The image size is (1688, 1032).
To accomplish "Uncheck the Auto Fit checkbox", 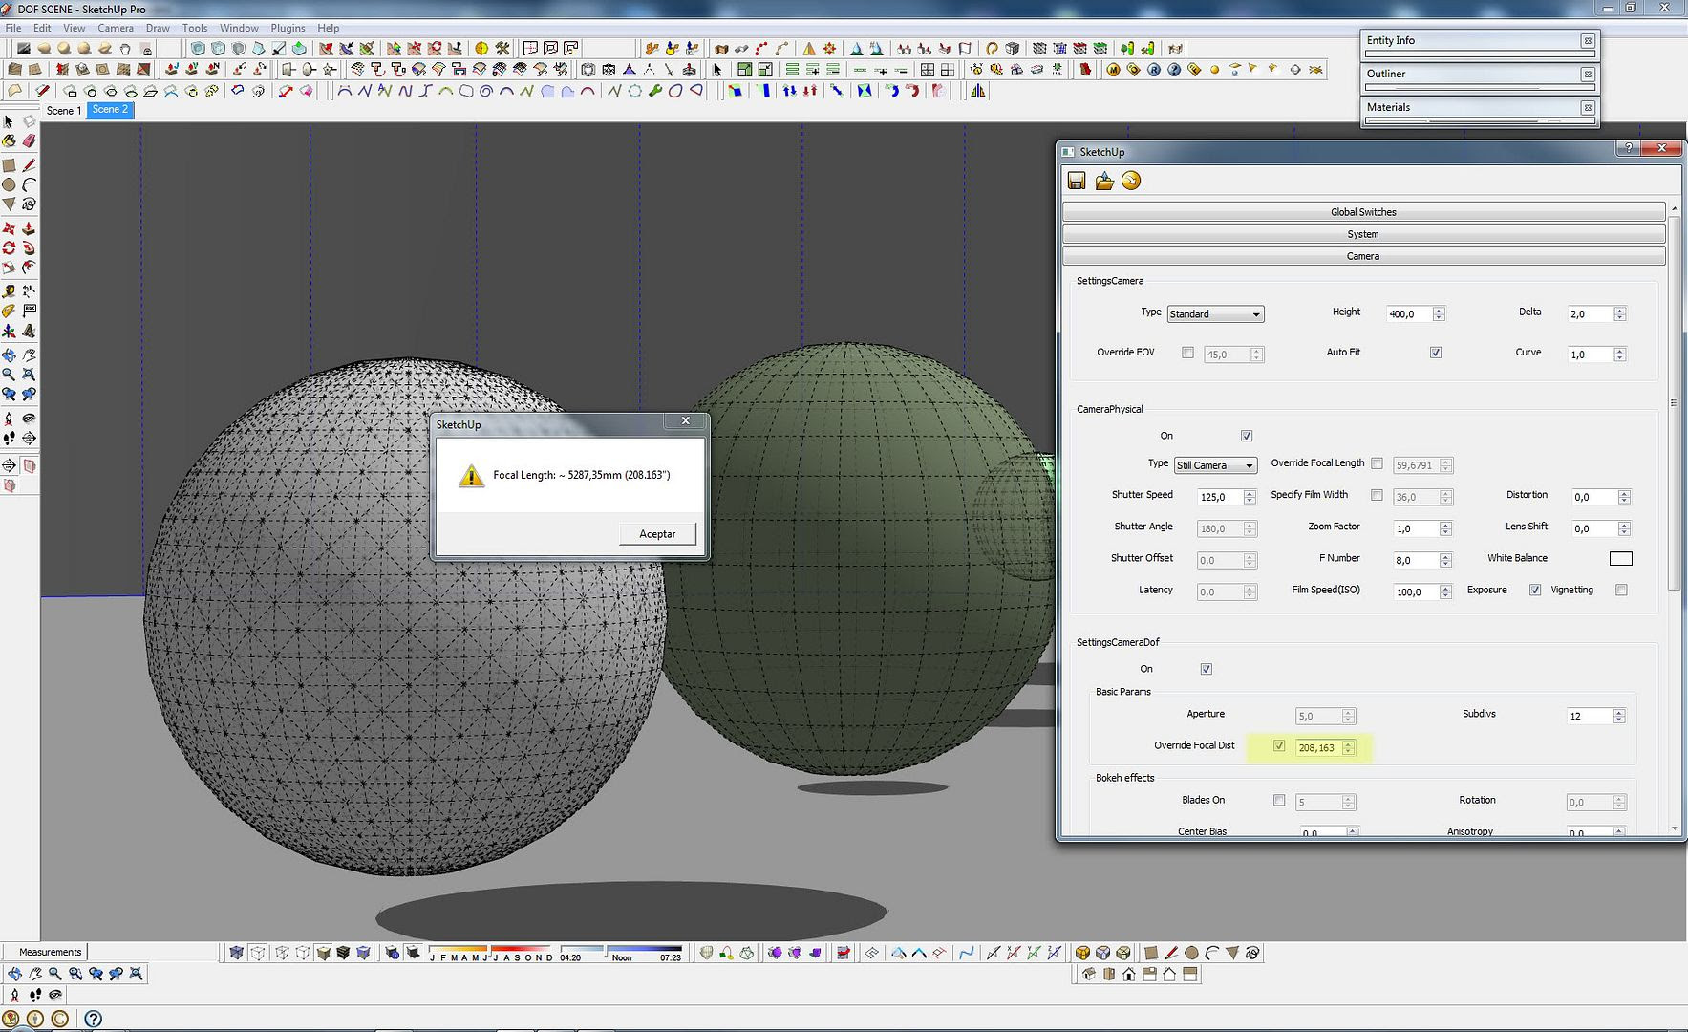I will click(x=1436, y=353).
